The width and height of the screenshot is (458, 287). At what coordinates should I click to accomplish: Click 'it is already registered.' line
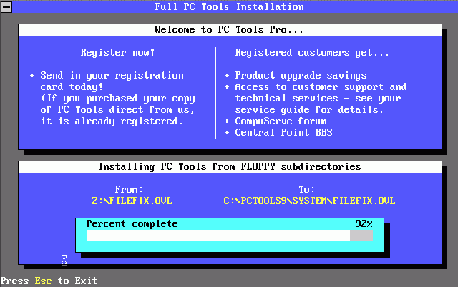tap(112, 121)
